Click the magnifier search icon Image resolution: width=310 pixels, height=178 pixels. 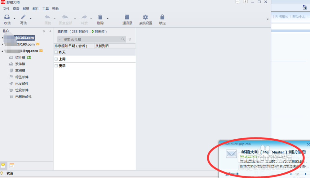pyautogui.click(x=123, y=39)
